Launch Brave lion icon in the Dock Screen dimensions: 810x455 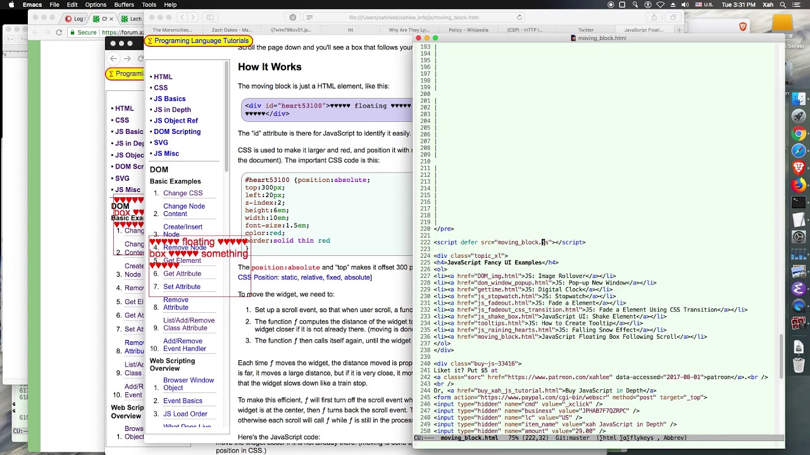click(x=799, y=168)
